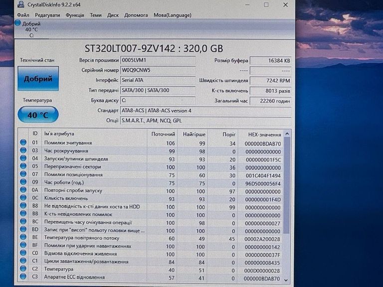This screenshot has width=383, height=287.
Task: Click the firmware version field 0005LVM1
Action: pyautogui.click(x=158, y=60)
